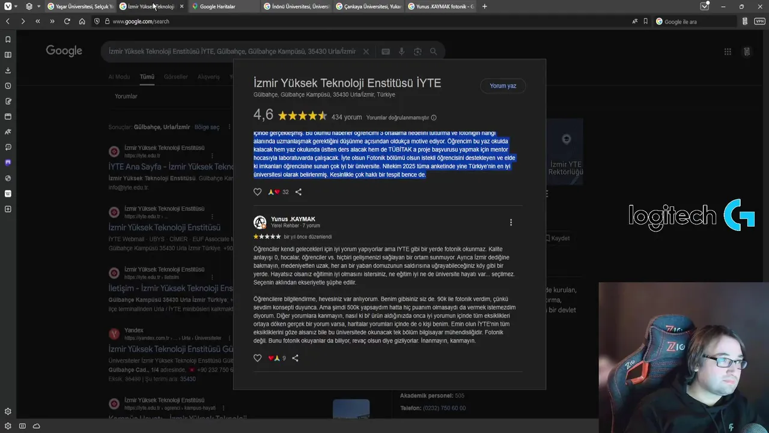769x433 pixels.
Task: Open the sidebar settings gear
Action: [8, 412]
